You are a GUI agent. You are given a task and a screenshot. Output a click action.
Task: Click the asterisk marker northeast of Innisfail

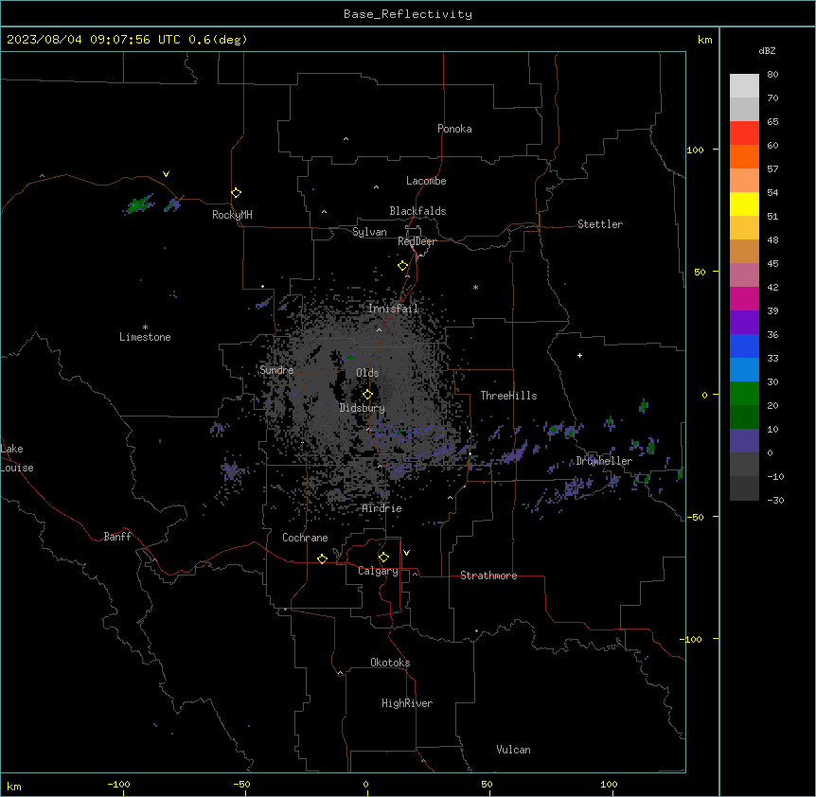(475, 288)
